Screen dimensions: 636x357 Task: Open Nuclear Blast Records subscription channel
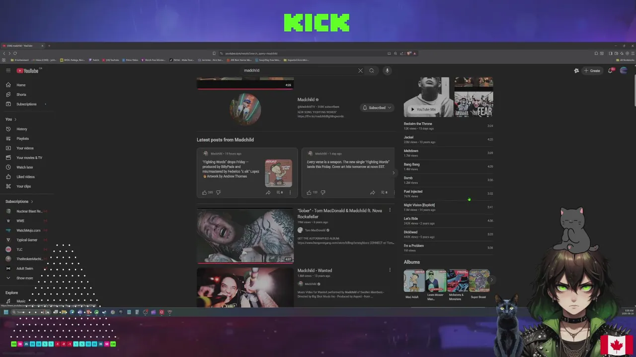(x=26, y=211)
